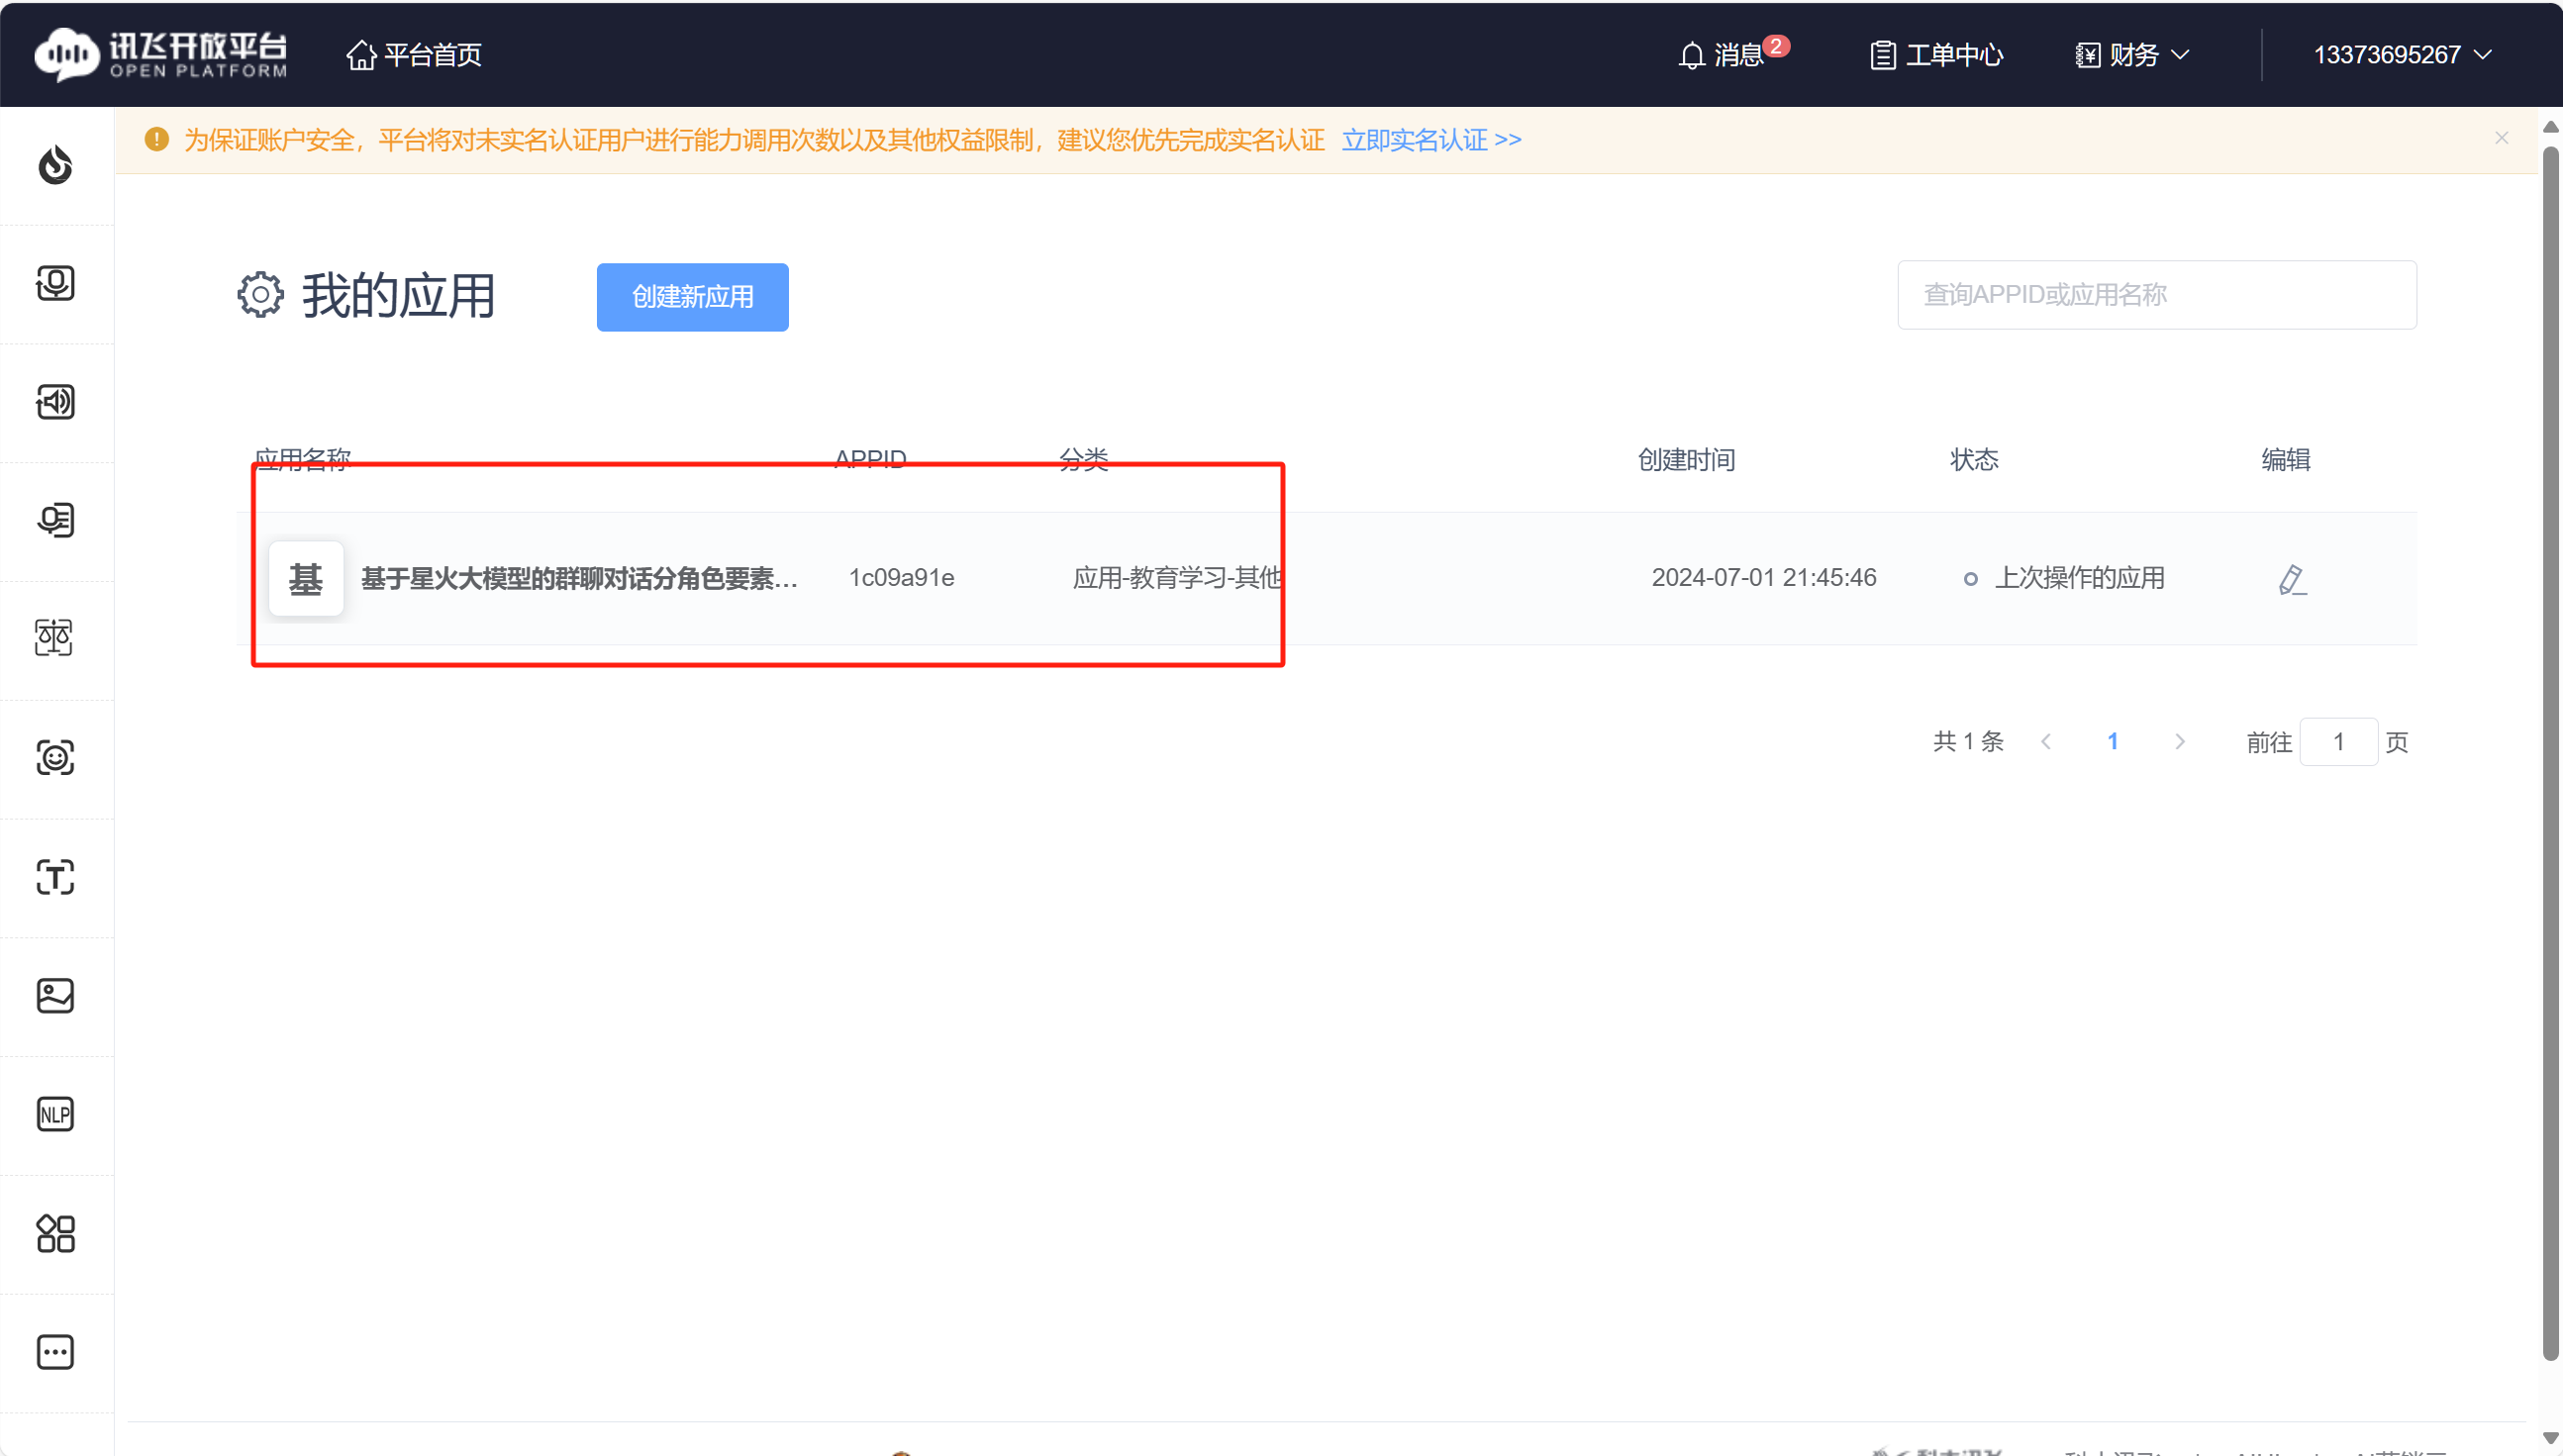2563x1456 pixels.
Task: Click the 财务 finance yen icon
Action: tap(2087, 55)
